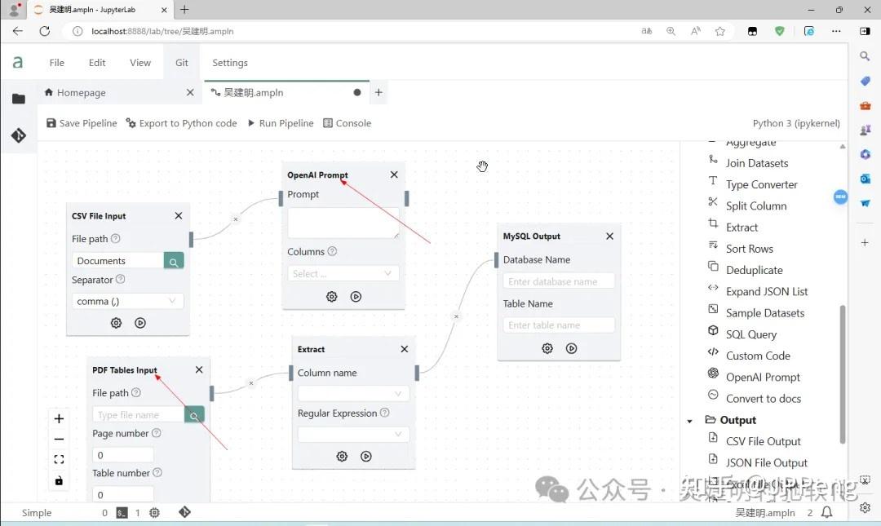Run the Extract node
The width and height of the screenshot is (881, 526).
[365, 456]
